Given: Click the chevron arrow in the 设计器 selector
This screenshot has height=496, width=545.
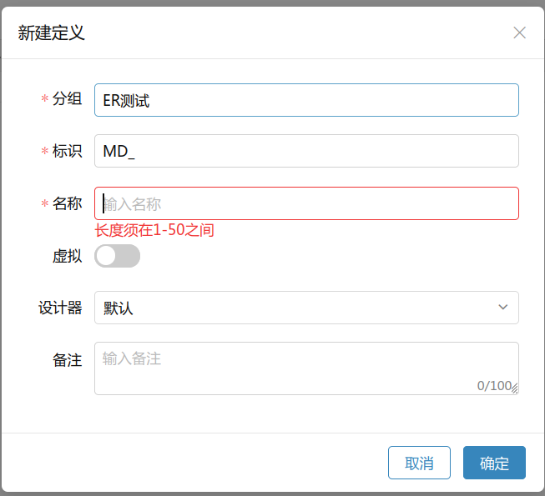Looking at the screenshot, I should pyautogui.click(x=502, y=308).
